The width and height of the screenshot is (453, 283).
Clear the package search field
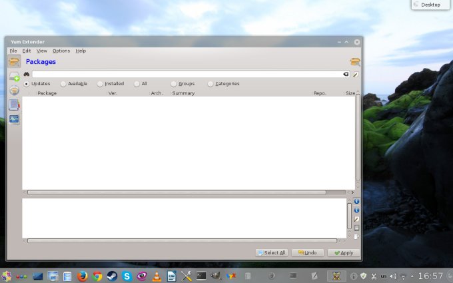pyautogui.click(x=346, y=74)
